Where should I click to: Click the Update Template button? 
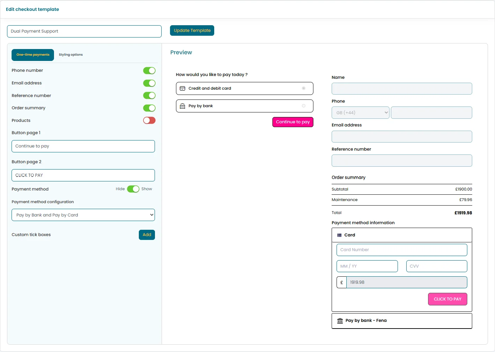pyautogui.click(x=192, y=30)
